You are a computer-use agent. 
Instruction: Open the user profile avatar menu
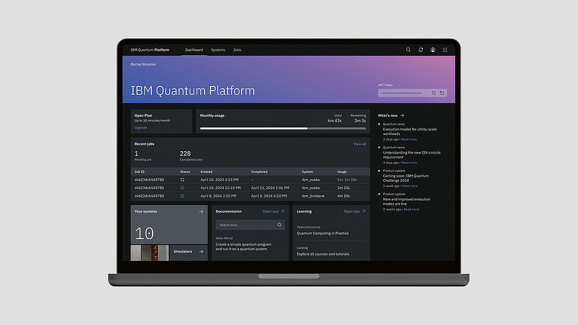coord(433,50)
